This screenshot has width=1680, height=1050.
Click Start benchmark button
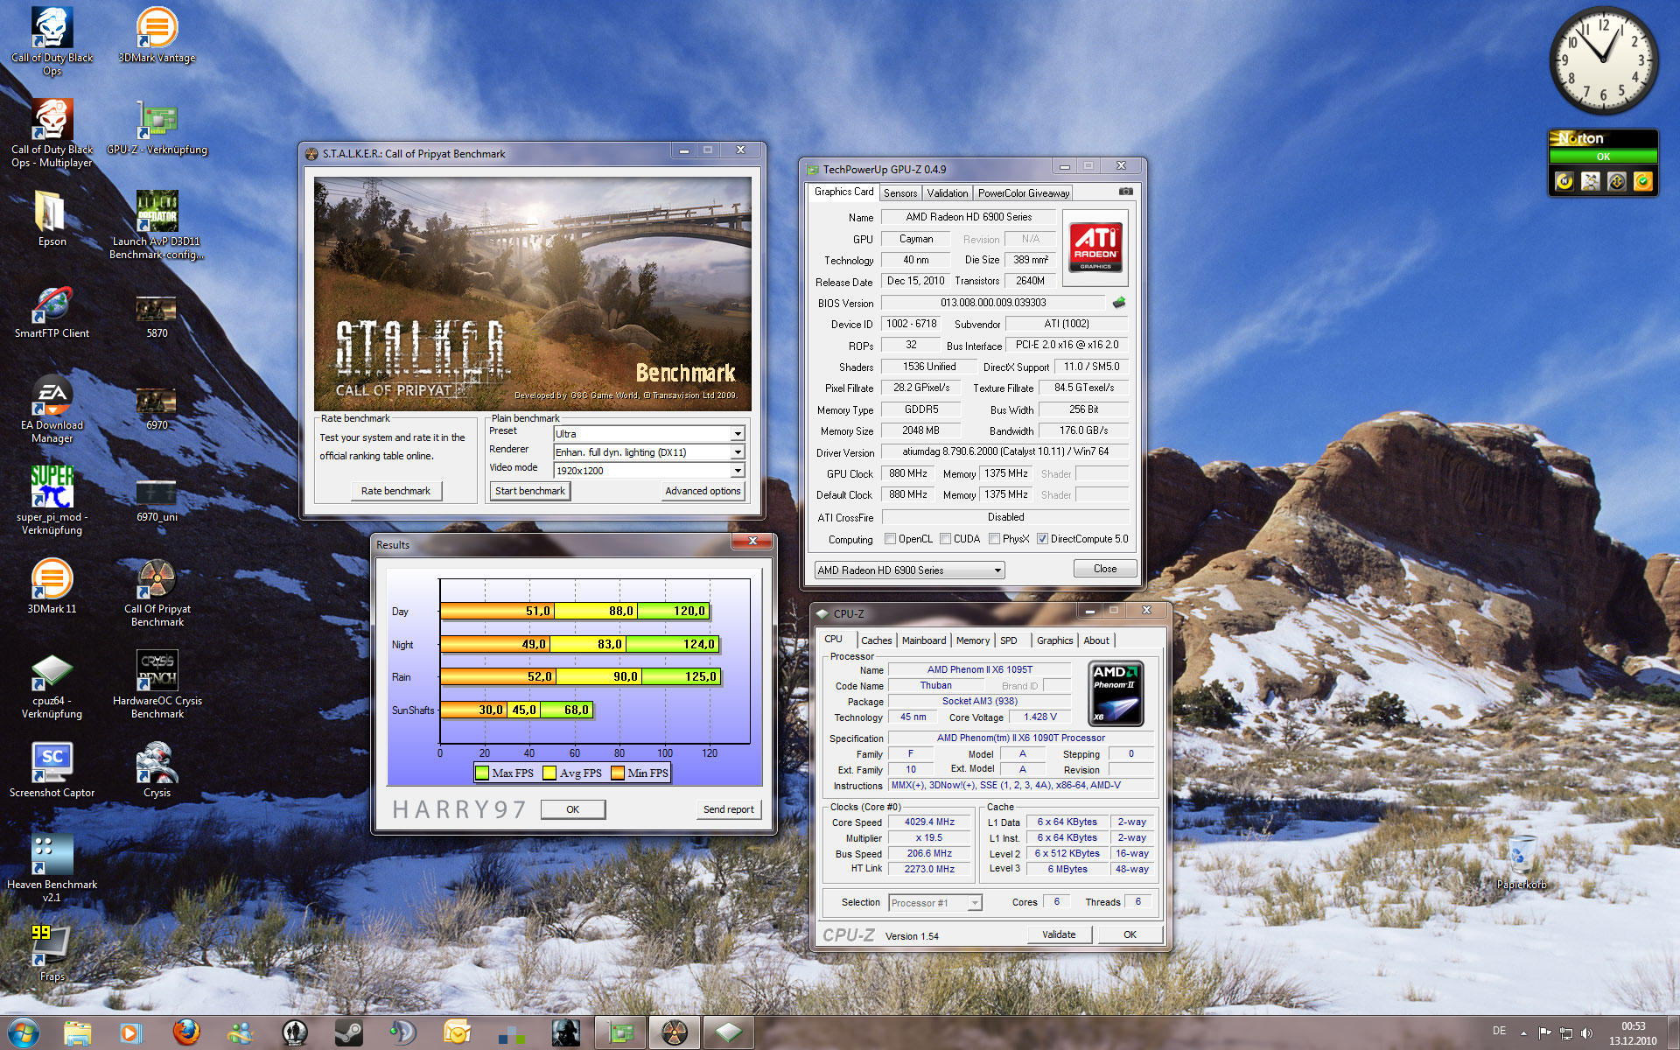(530, 491)
